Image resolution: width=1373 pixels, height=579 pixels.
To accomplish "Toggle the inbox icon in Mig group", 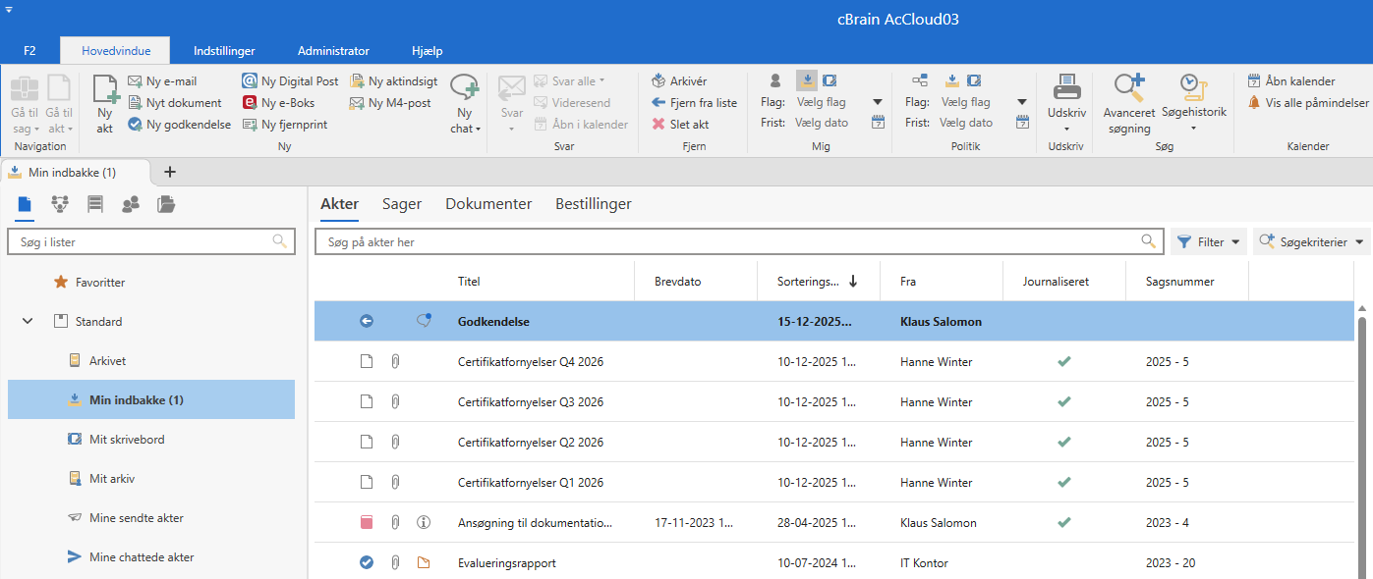I will (x=806, y=80).
